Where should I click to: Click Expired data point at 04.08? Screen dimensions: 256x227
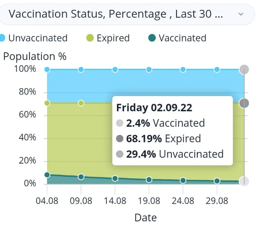pyautogui.click(x=47, y=103)
